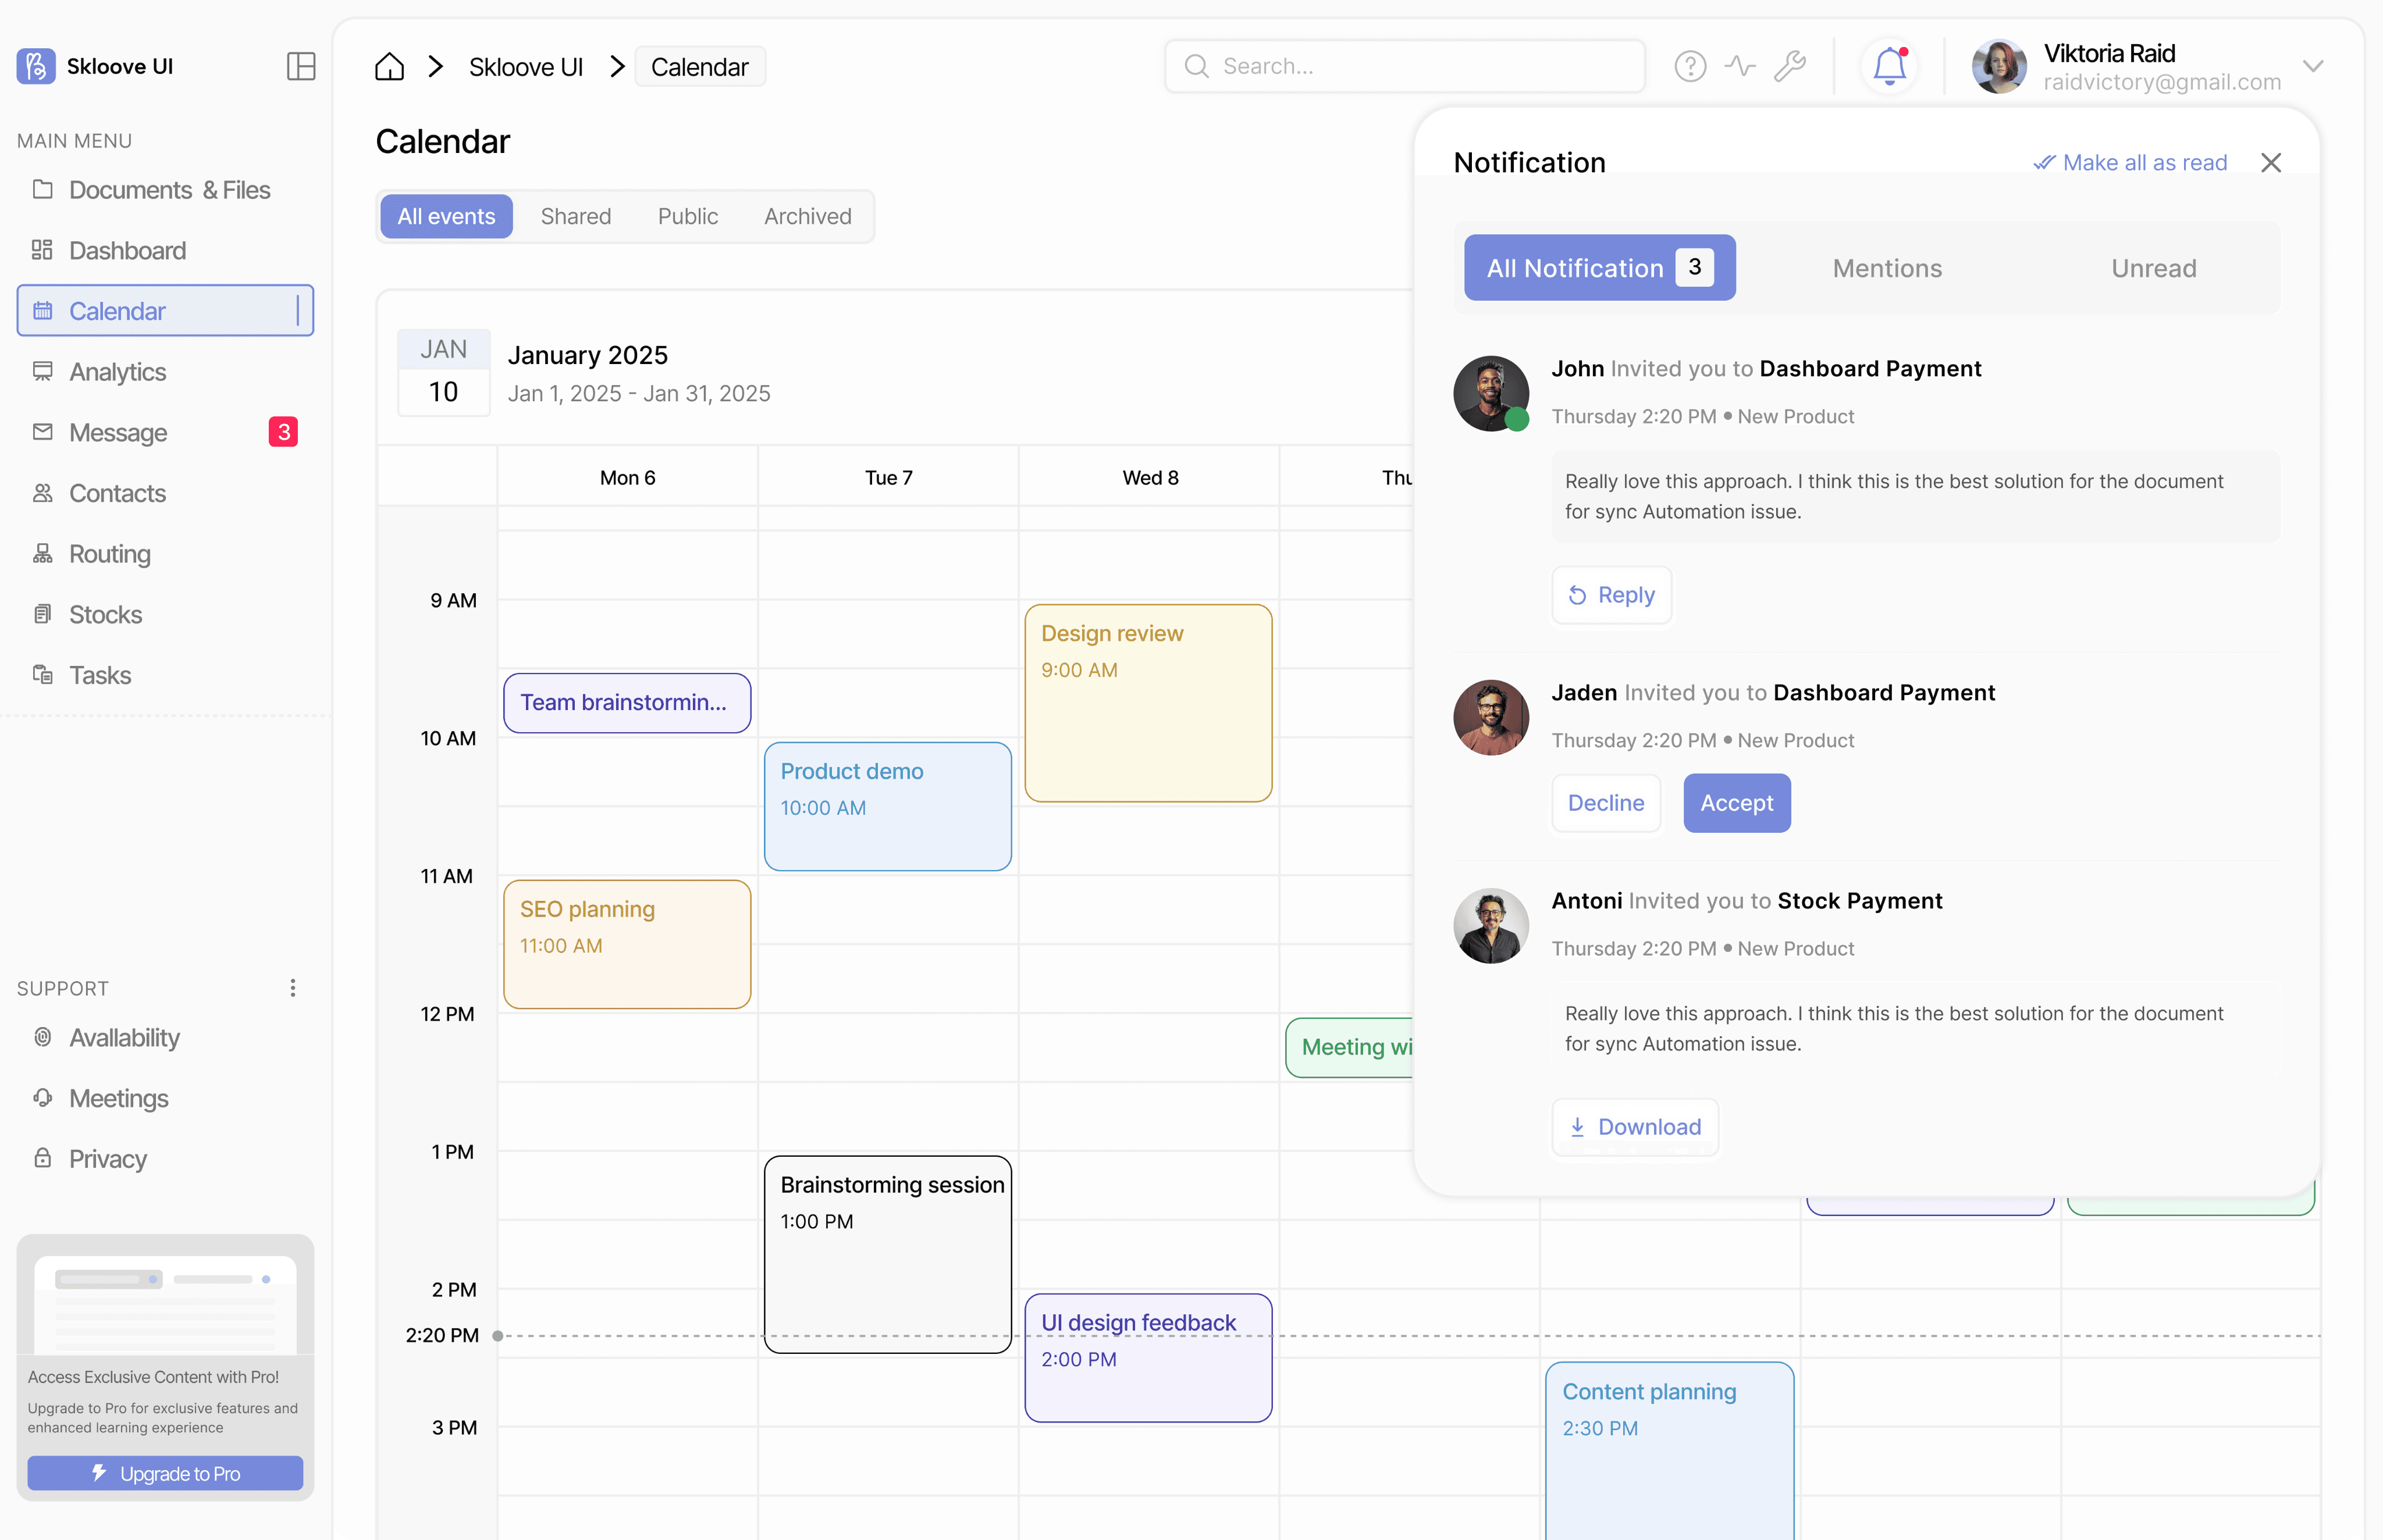Screen dimensions: 2383x1540
Task: Select the All Notification tab
Action: tap(1599, 267)
